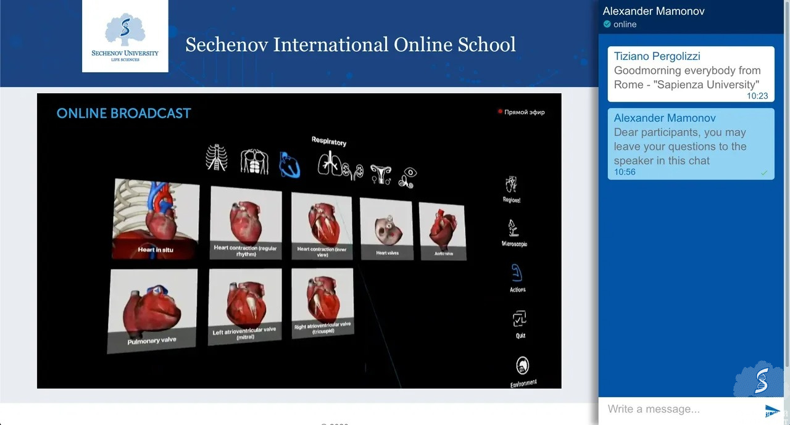Open the Microscopic view icon
The height and width of the screenshot is (425, 790).
tap(513, 229)
